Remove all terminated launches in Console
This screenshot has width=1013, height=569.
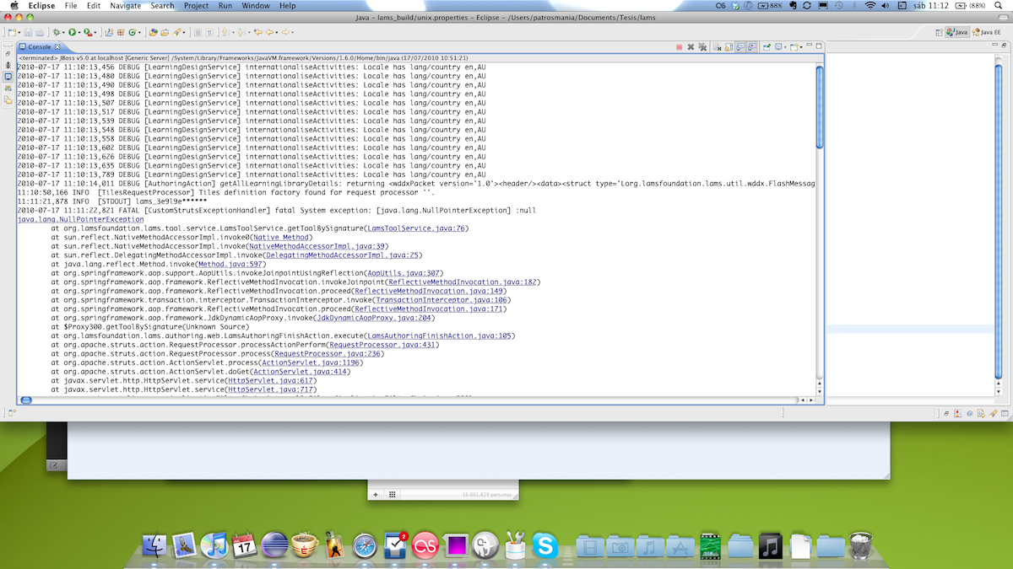(x=702, y=47)
